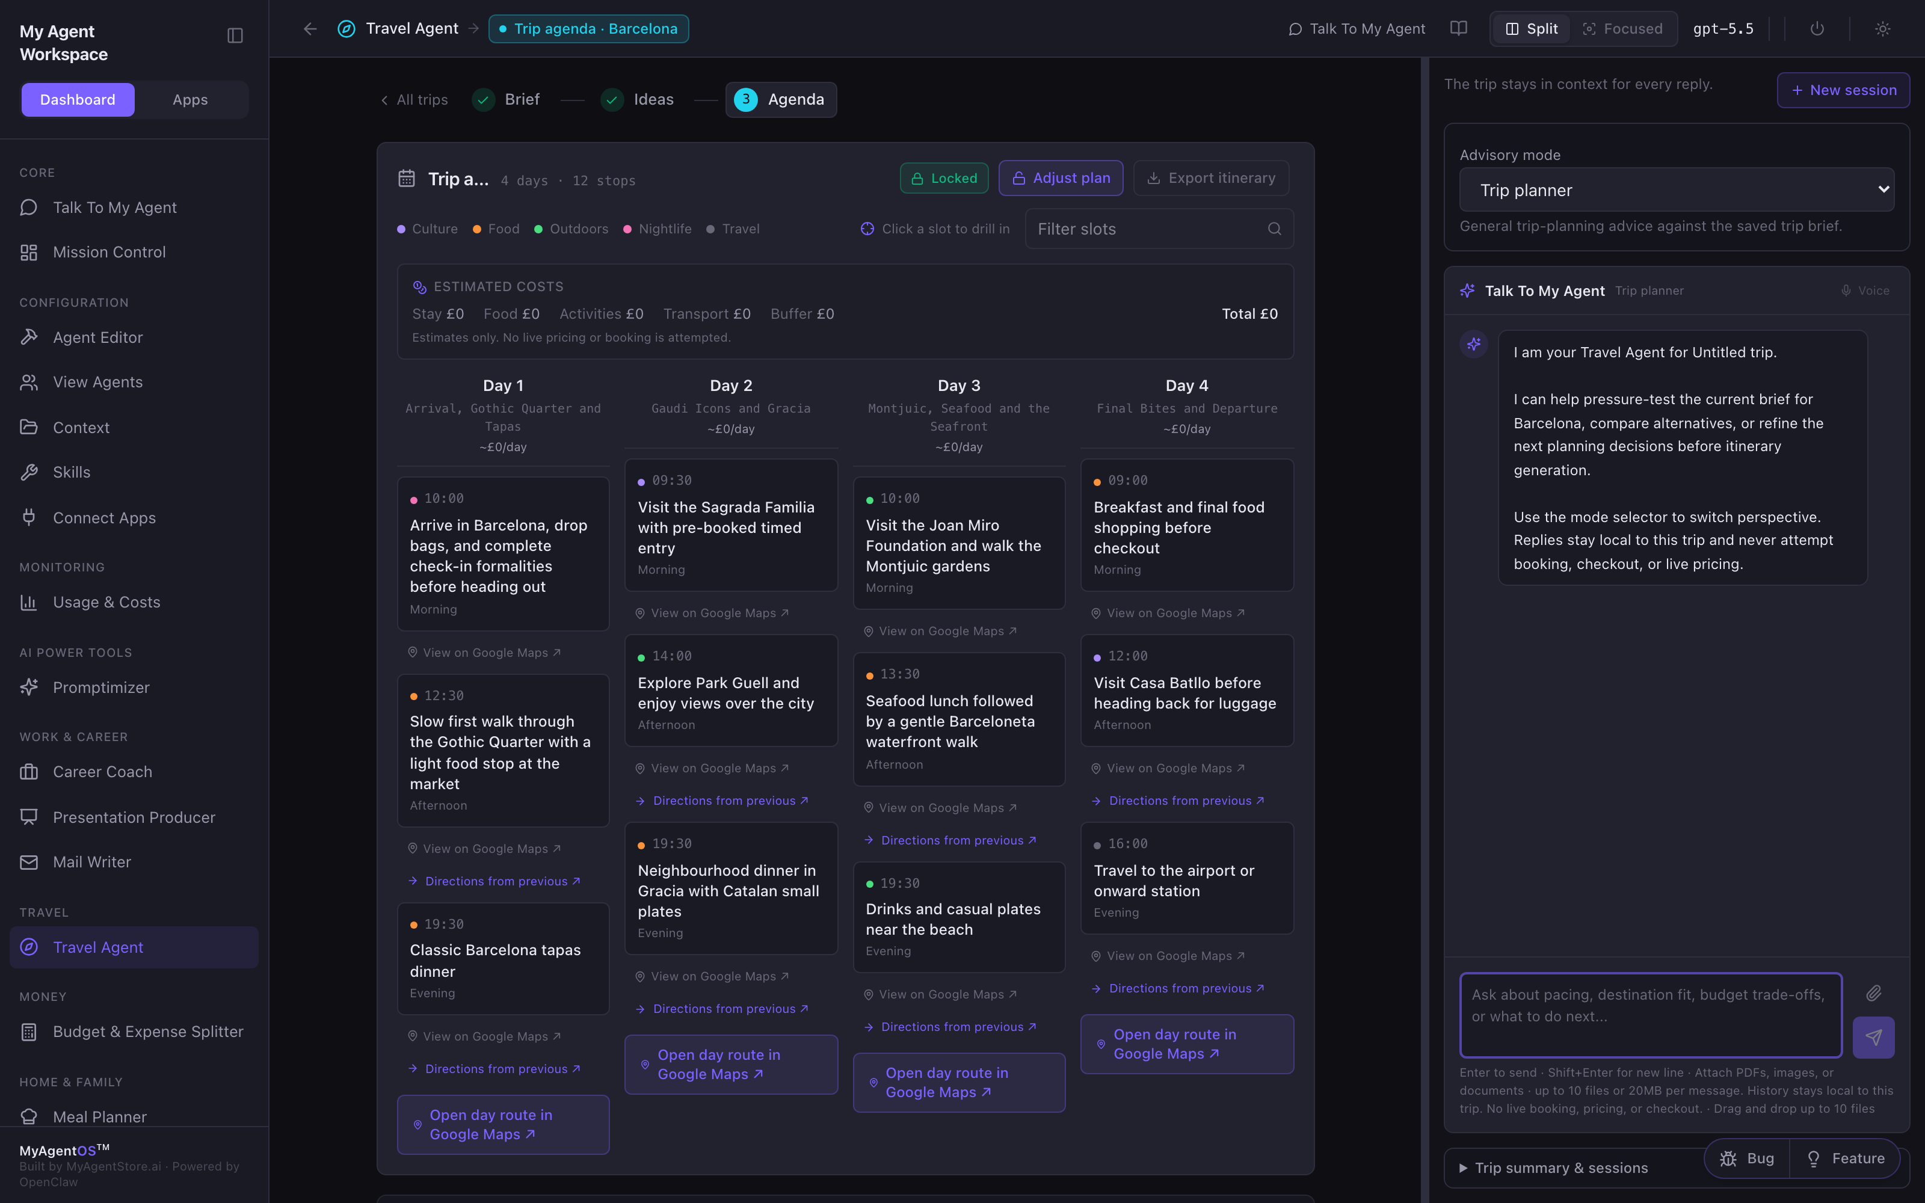Toggle the Outdoors category filter
The height and width of the screenshot is (1203, 1925).
[x=571, y=229]
